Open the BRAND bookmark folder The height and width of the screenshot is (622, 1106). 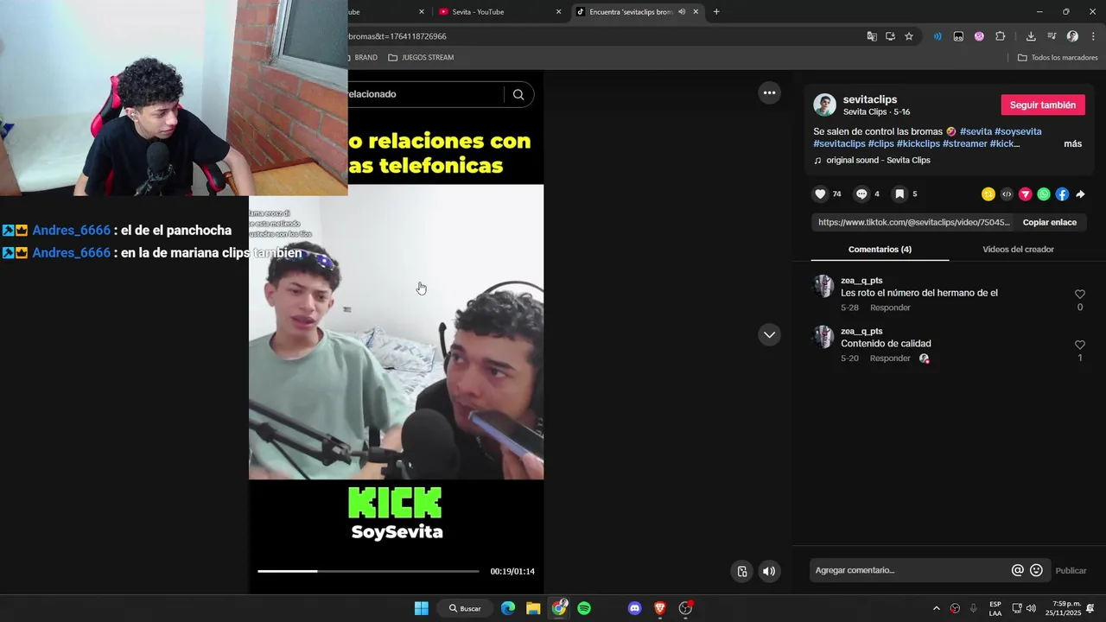click(362, 58)
